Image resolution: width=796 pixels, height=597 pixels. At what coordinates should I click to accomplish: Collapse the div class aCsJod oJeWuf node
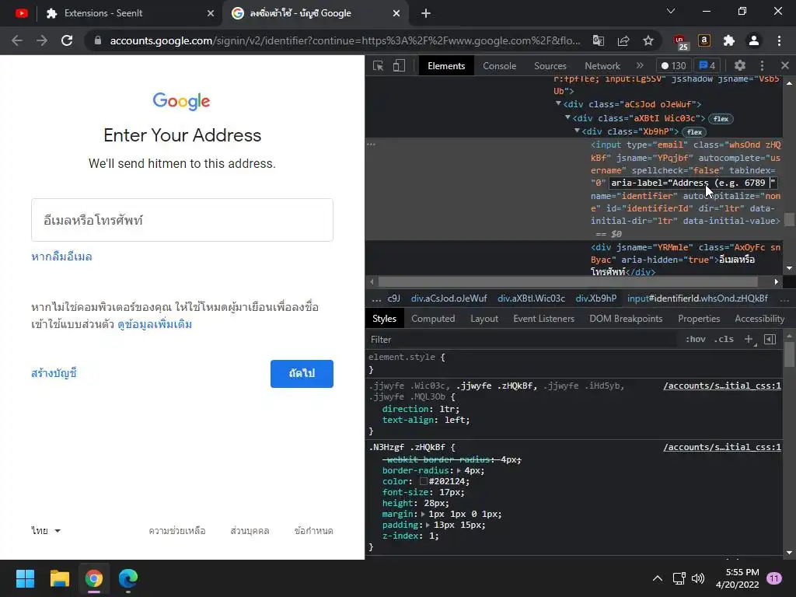coord(558,103)
